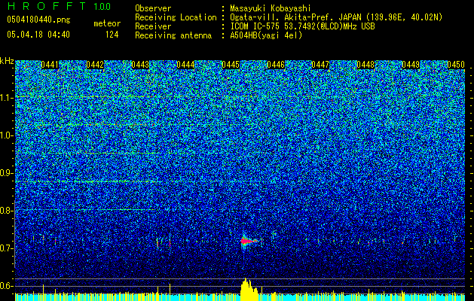Click time marker 0441

point(50,65)
